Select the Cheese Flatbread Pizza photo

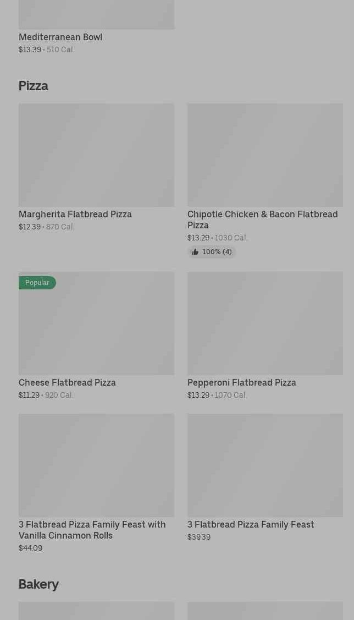(96, 323)
